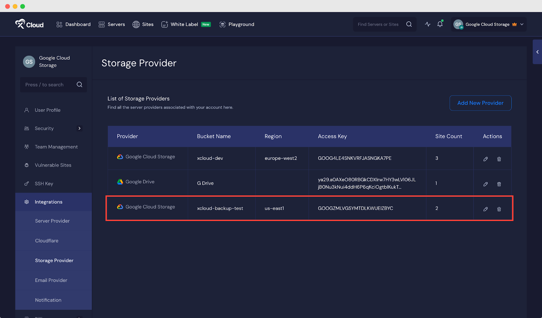
Task: Go to the Cloudflare integrations page
Action: [47, 240]
